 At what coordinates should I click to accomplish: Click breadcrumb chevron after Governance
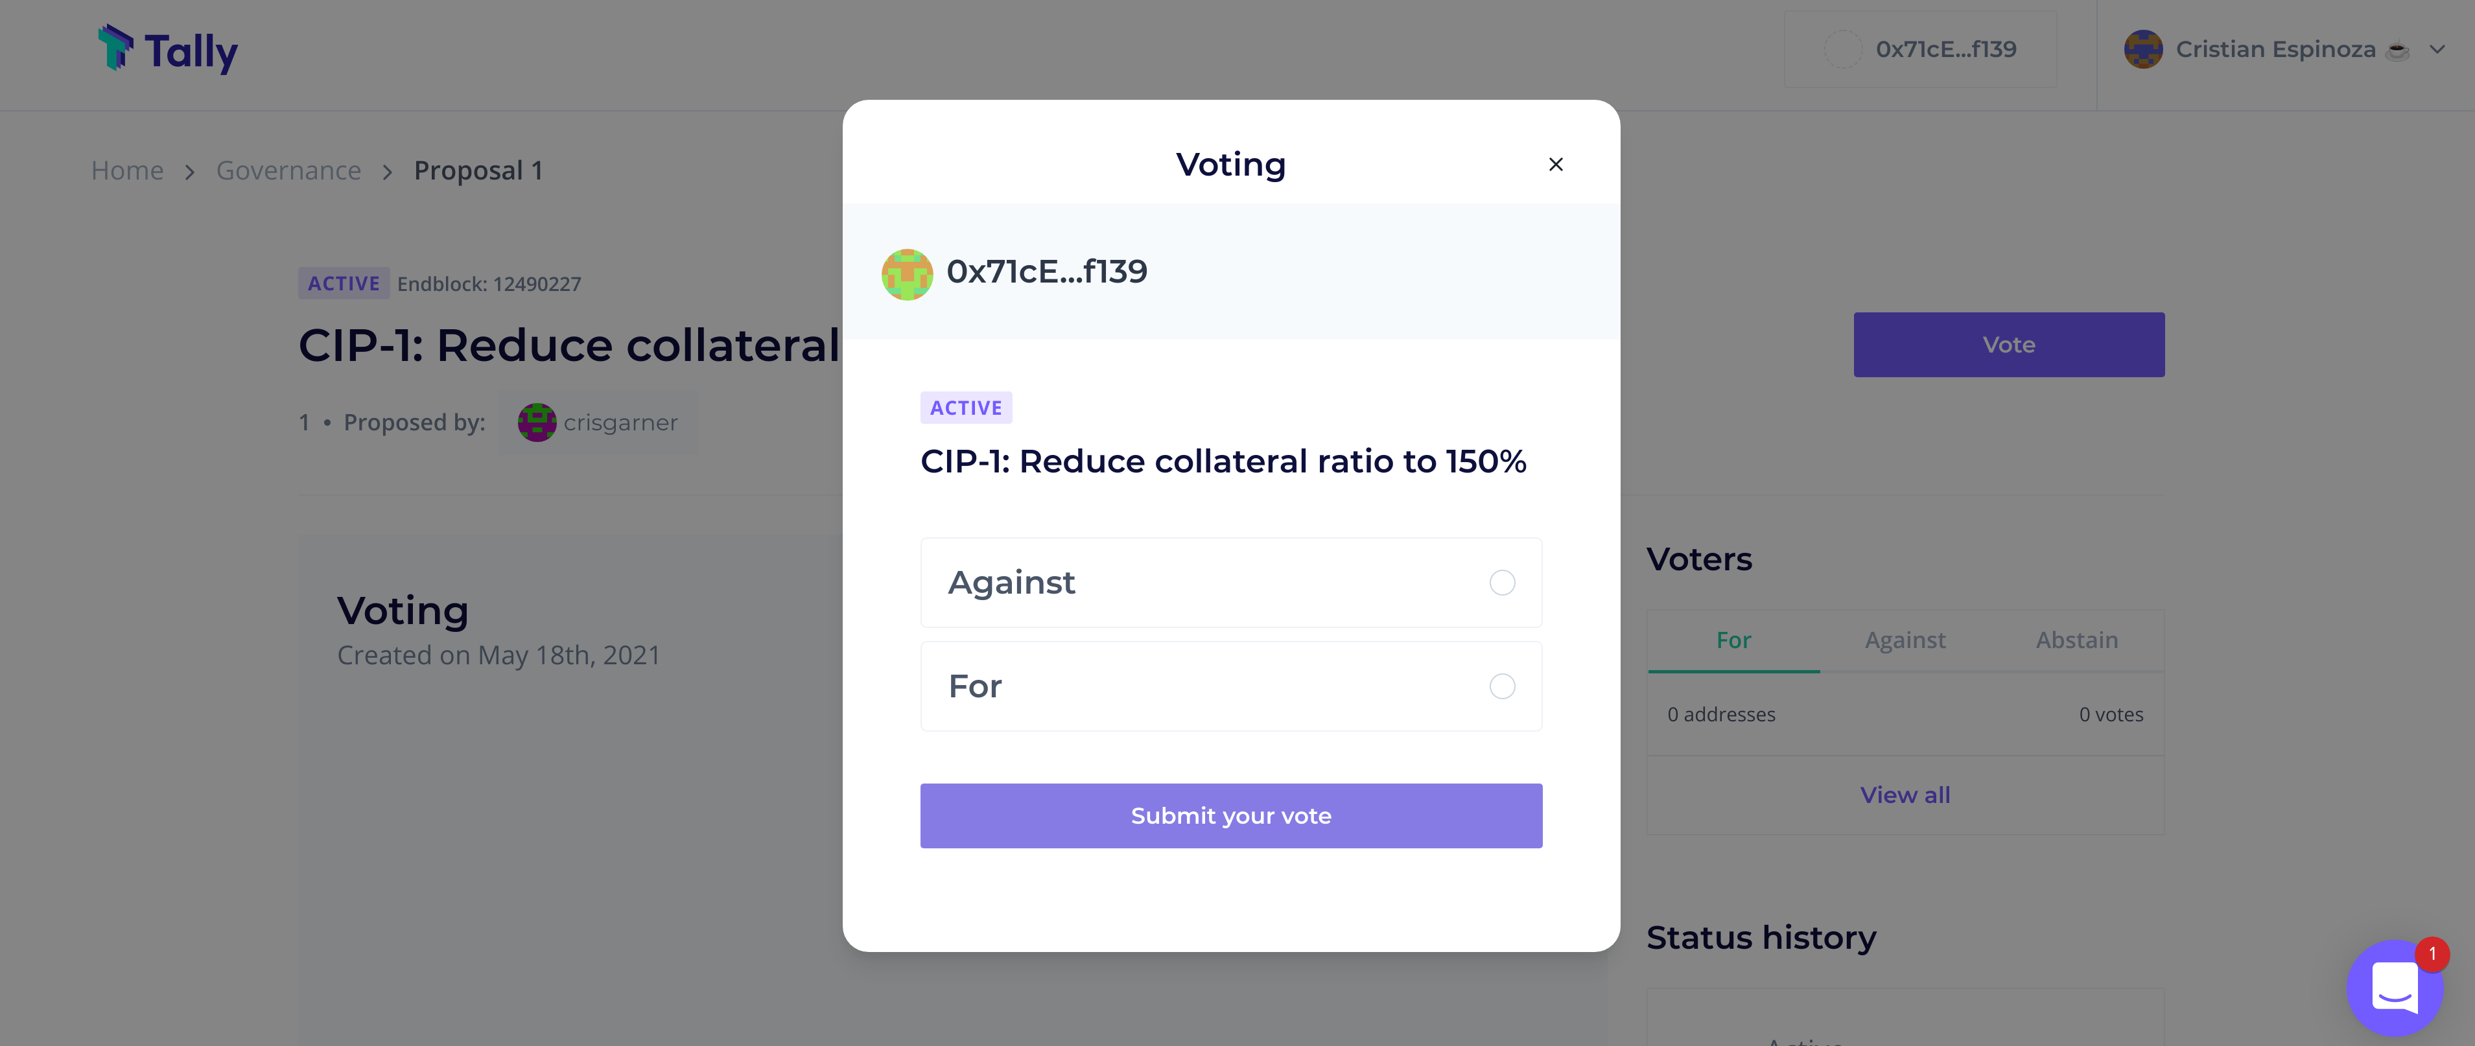click(x=387, y=172)
